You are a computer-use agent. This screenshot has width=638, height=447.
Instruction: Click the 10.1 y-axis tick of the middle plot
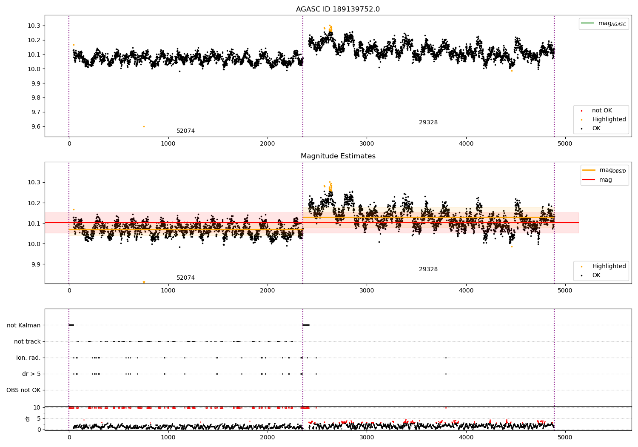[34, 224]
